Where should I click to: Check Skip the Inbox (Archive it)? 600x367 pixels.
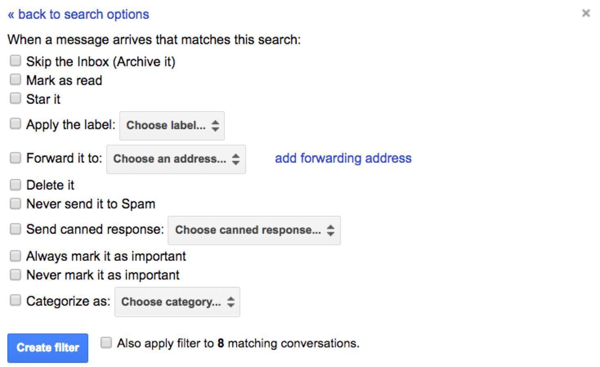16,61
